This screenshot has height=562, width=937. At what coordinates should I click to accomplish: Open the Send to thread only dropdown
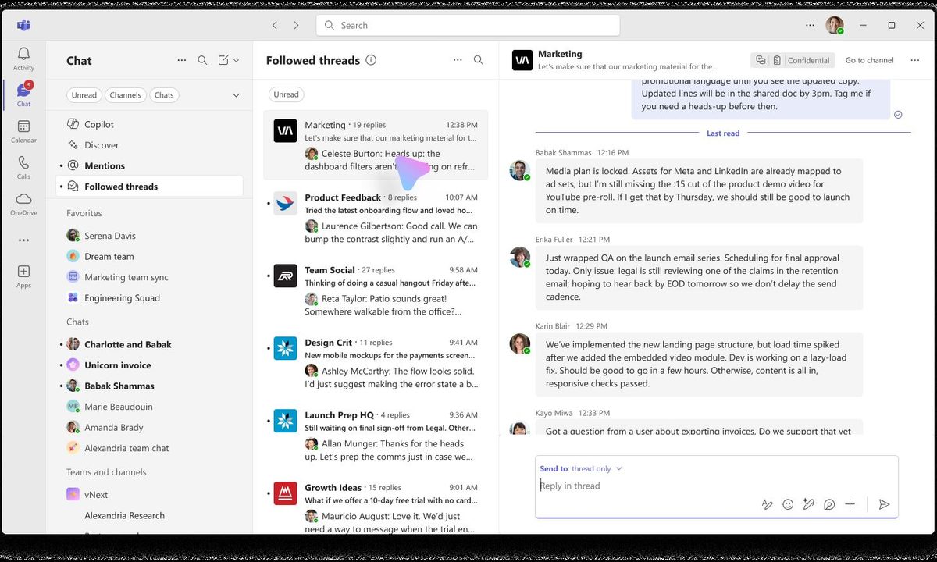(618, 468)
